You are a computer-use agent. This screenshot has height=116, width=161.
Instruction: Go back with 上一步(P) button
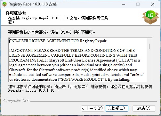[93, 108]
